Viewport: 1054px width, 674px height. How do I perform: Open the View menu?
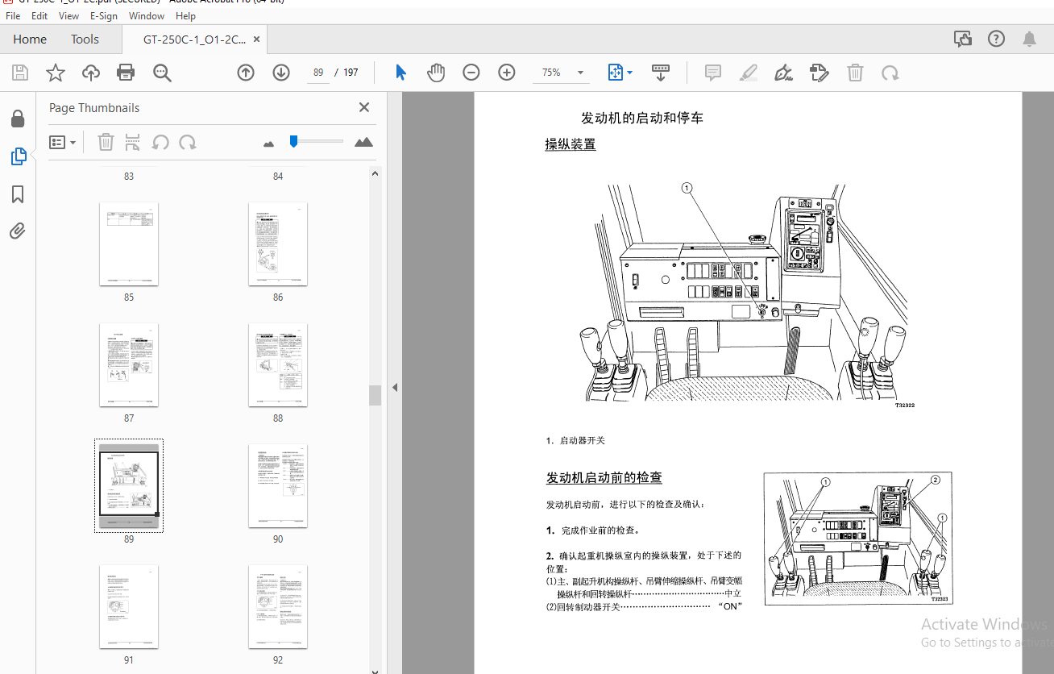(x=69, y=16)
